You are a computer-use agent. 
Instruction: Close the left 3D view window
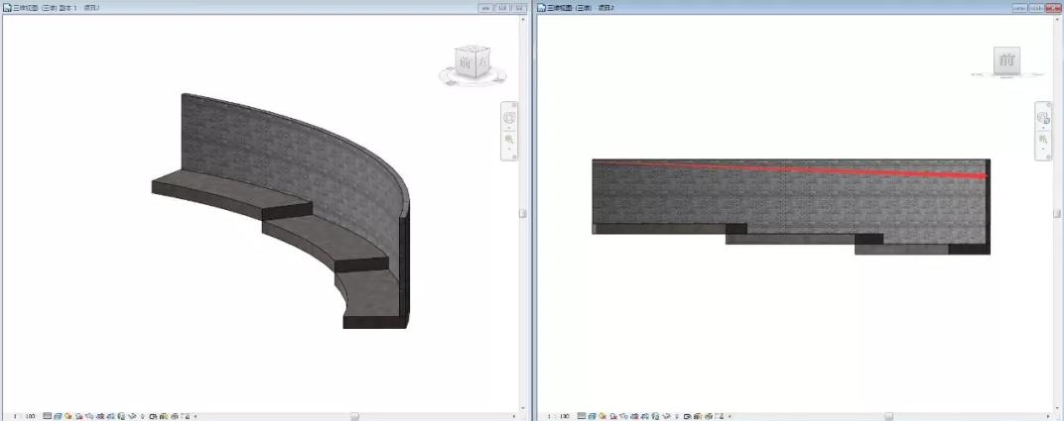[519, 8]
